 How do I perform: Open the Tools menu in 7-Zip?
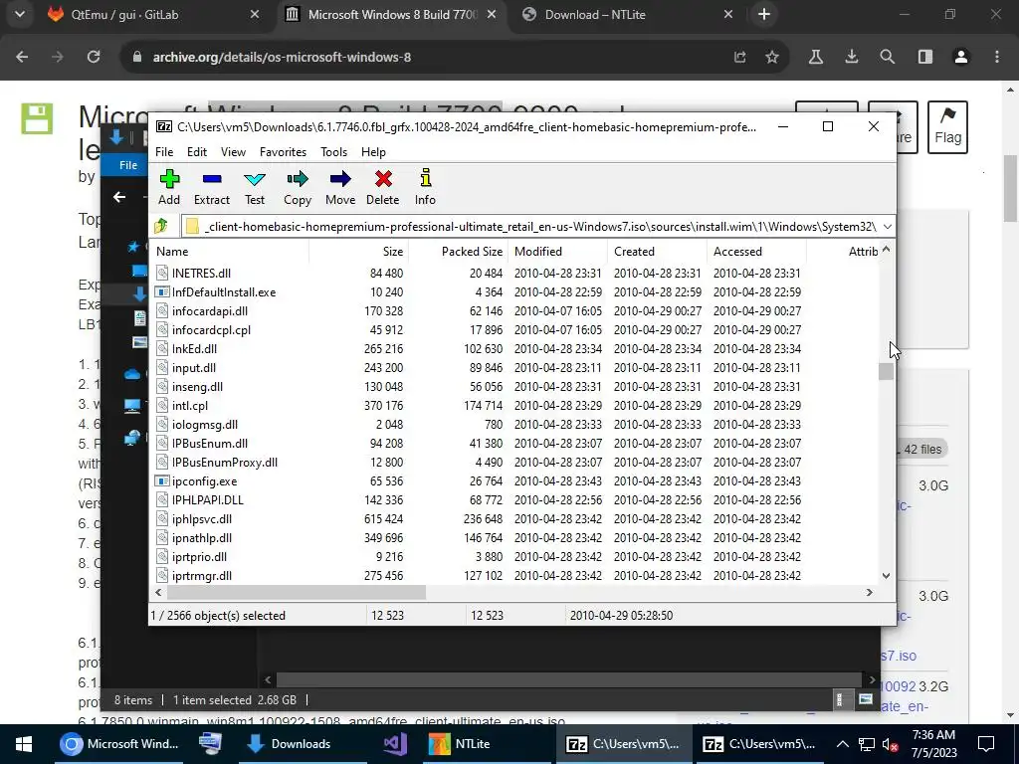point(334,152)
